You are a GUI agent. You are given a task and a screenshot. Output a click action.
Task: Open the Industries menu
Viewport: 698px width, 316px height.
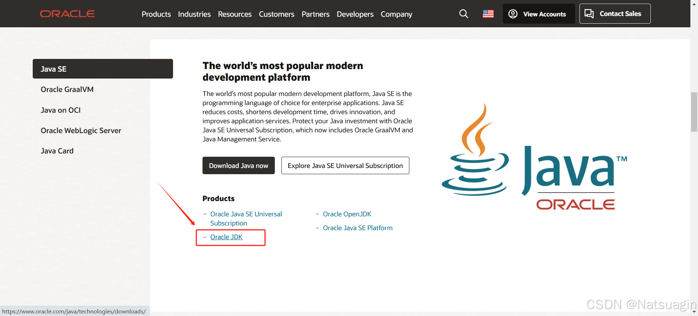194,14
